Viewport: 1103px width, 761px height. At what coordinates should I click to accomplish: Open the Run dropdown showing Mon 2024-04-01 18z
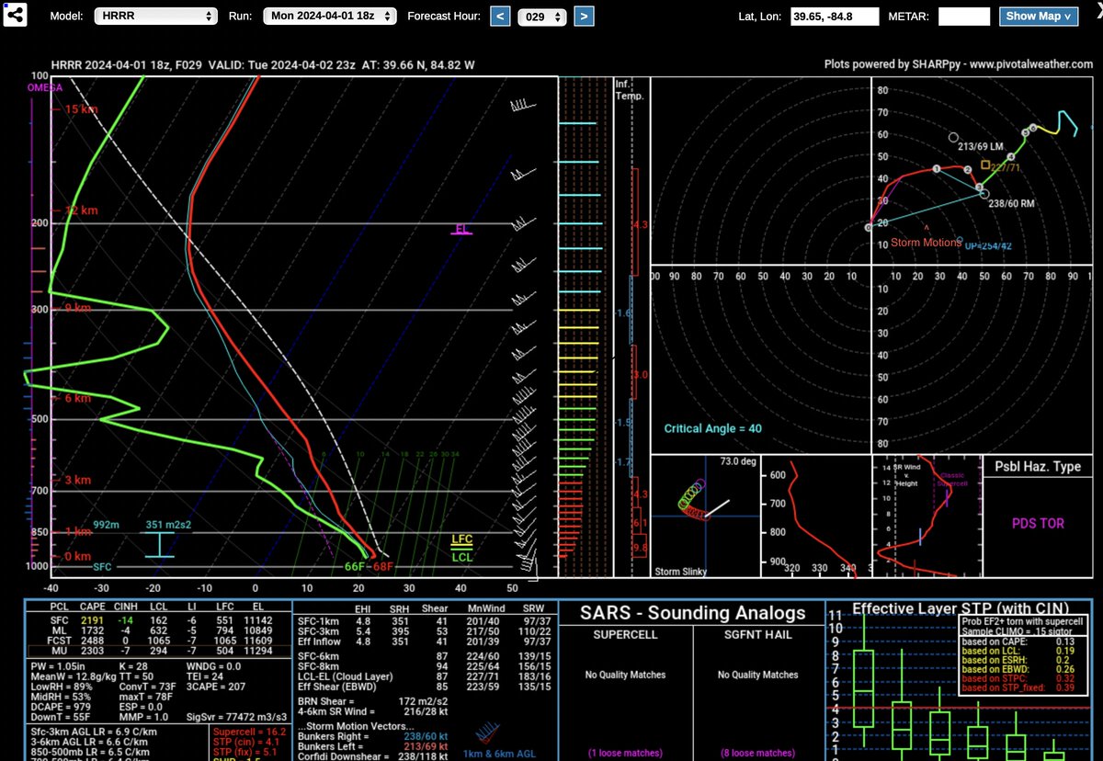tap(331, 17)
